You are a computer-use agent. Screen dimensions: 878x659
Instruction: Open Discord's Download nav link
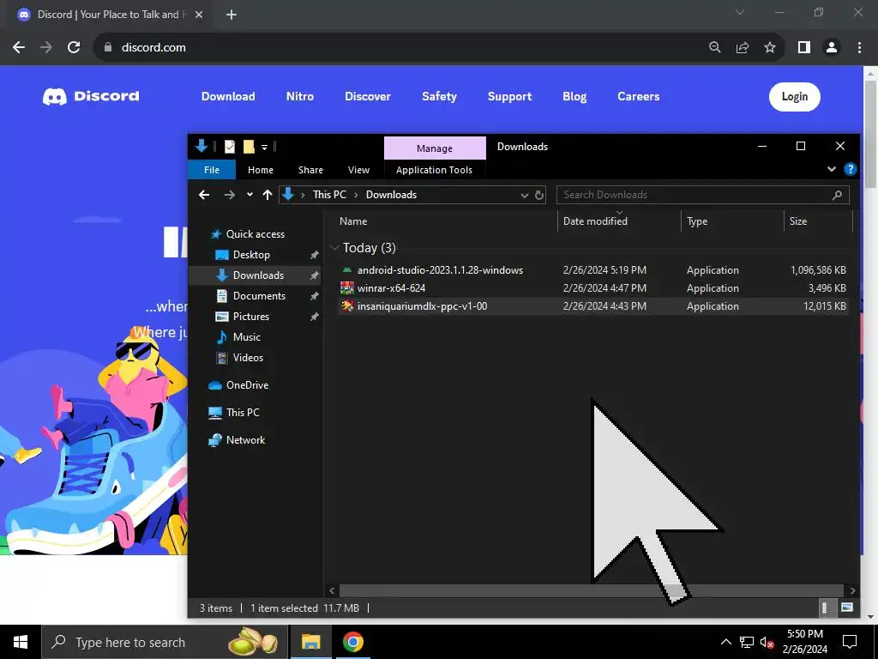pyautogui.click(x=228, y=96)
